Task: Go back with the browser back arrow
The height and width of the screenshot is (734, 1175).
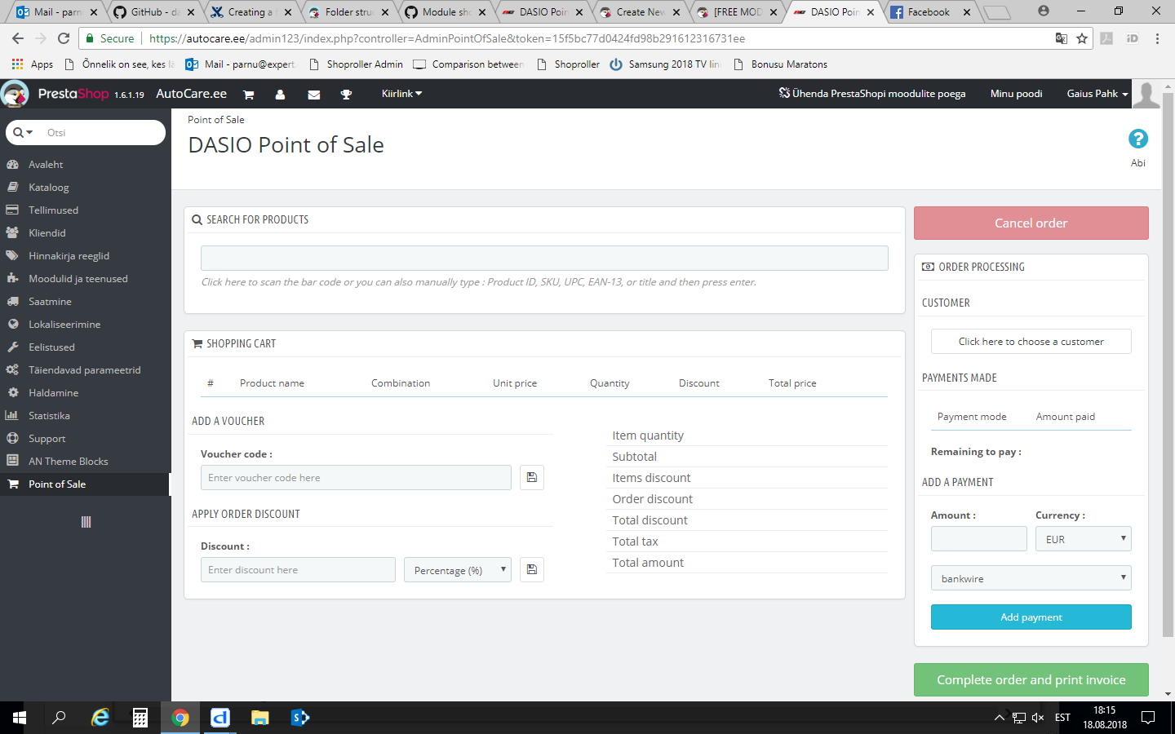Action: coord(18,38)
